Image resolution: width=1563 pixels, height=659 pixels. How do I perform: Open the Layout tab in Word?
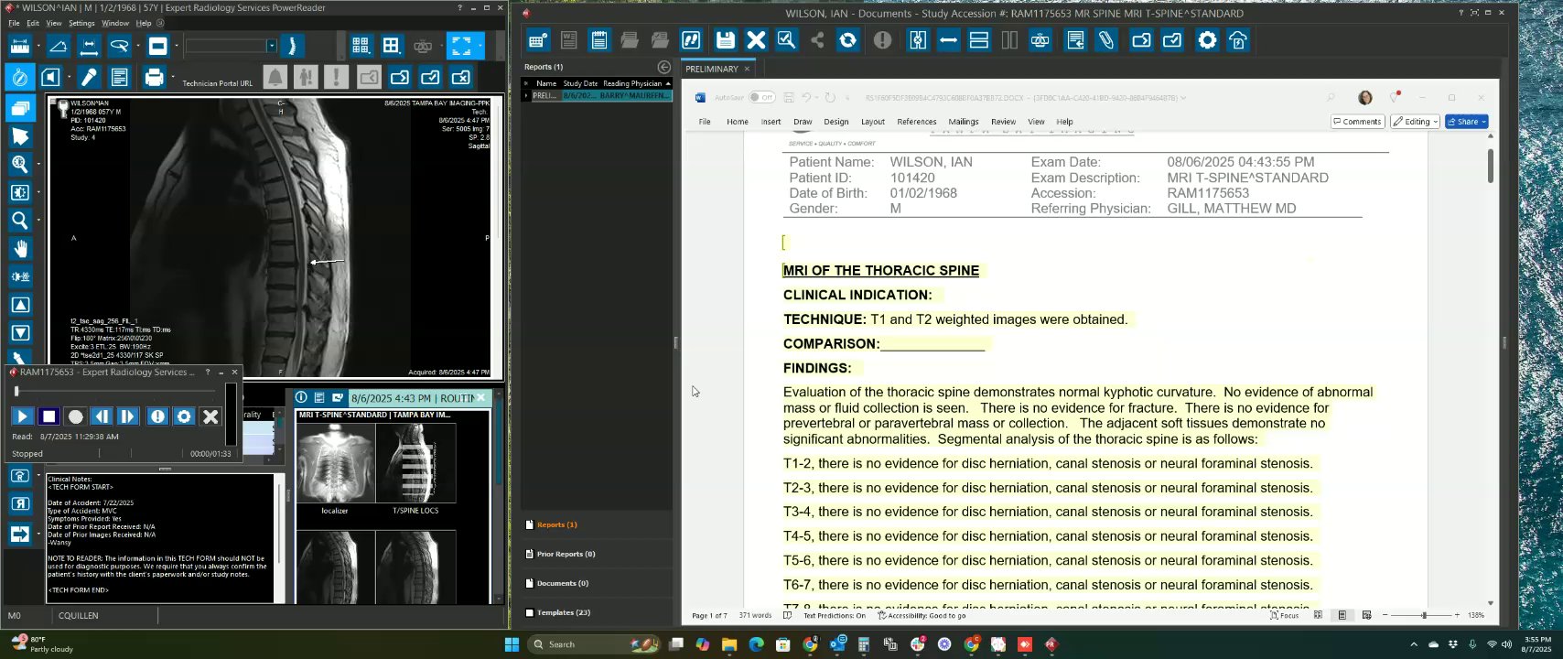(873, 122)
